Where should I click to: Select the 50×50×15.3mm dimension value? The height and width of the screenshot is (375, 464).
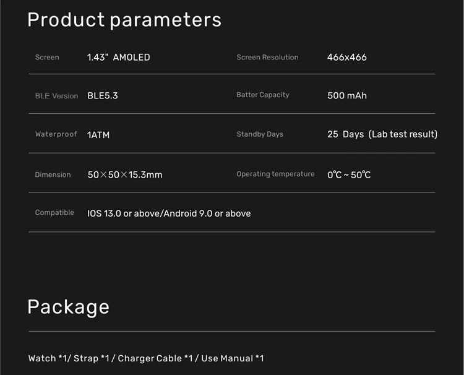pos(125,175)
